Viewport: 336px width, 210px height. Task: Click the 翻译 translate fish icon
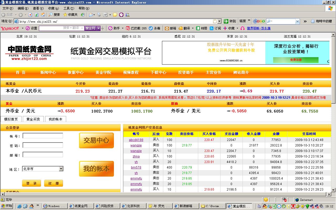pyautogui.click(x=181, y=28)
